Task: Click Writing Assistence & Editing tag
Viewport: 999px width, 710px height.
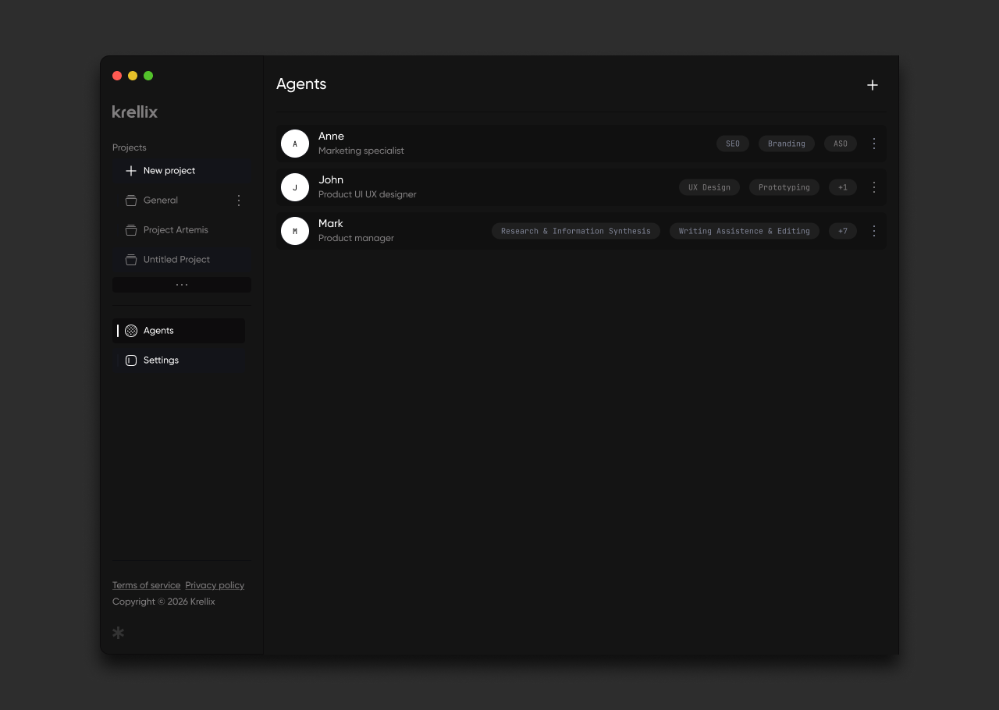Action: coord(745,231)
